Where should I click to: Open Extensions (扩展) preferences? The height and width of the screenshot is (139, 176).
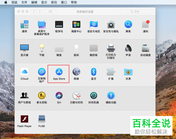(x=111, y=74)
